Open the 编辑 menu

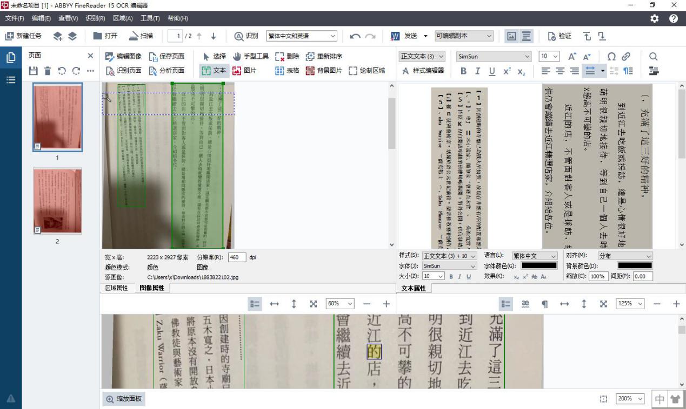[x=41, y=18]
